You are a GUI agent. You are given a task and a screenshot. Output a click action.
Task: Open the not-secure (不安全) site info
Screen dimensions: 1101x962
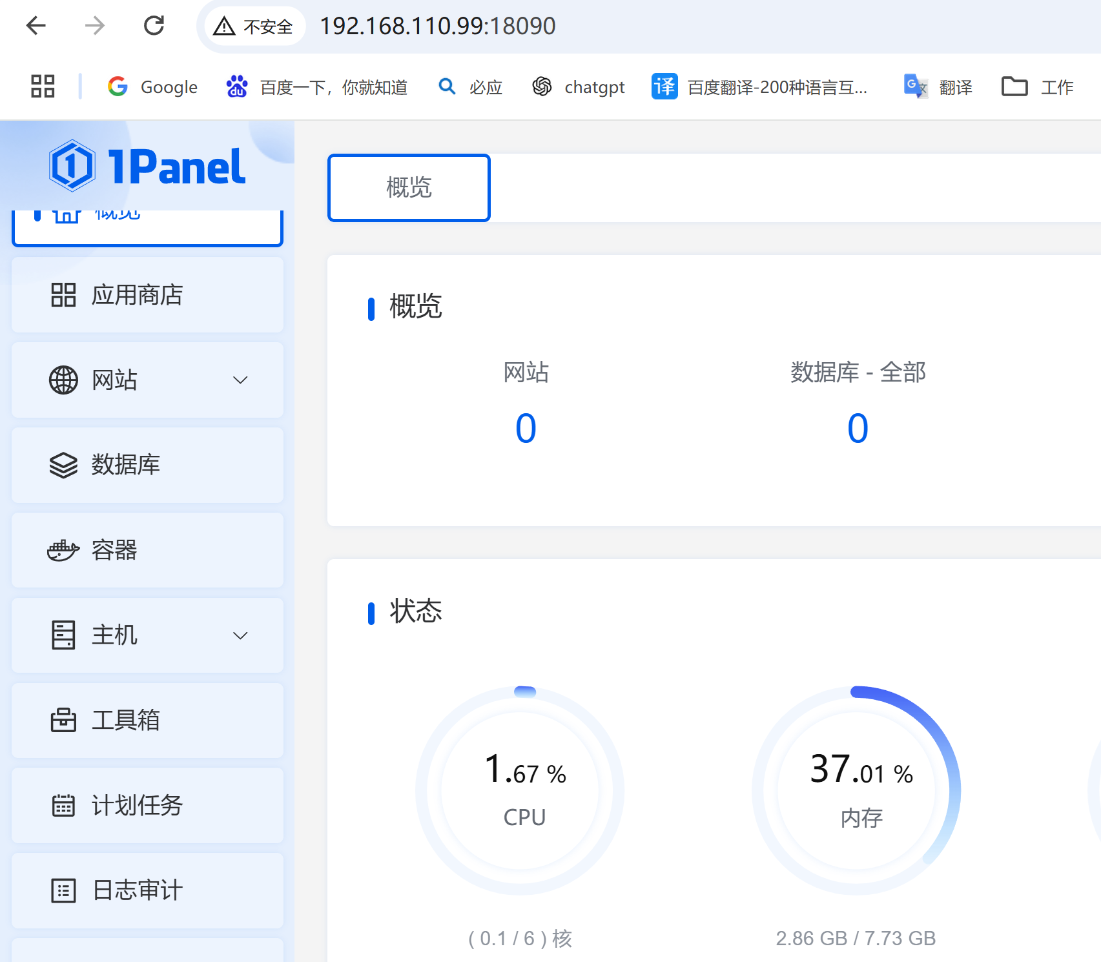(254, 26)
